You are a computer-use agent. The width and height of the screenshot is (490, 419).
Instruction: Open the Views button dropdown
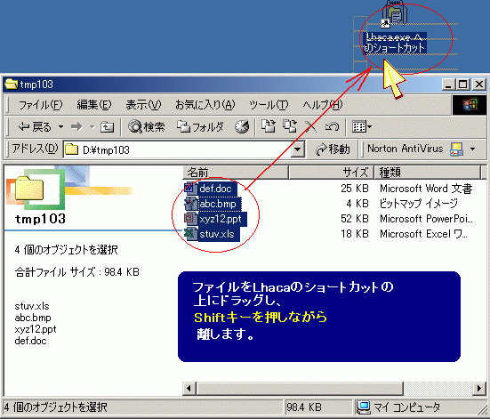(x=362, y=126)
